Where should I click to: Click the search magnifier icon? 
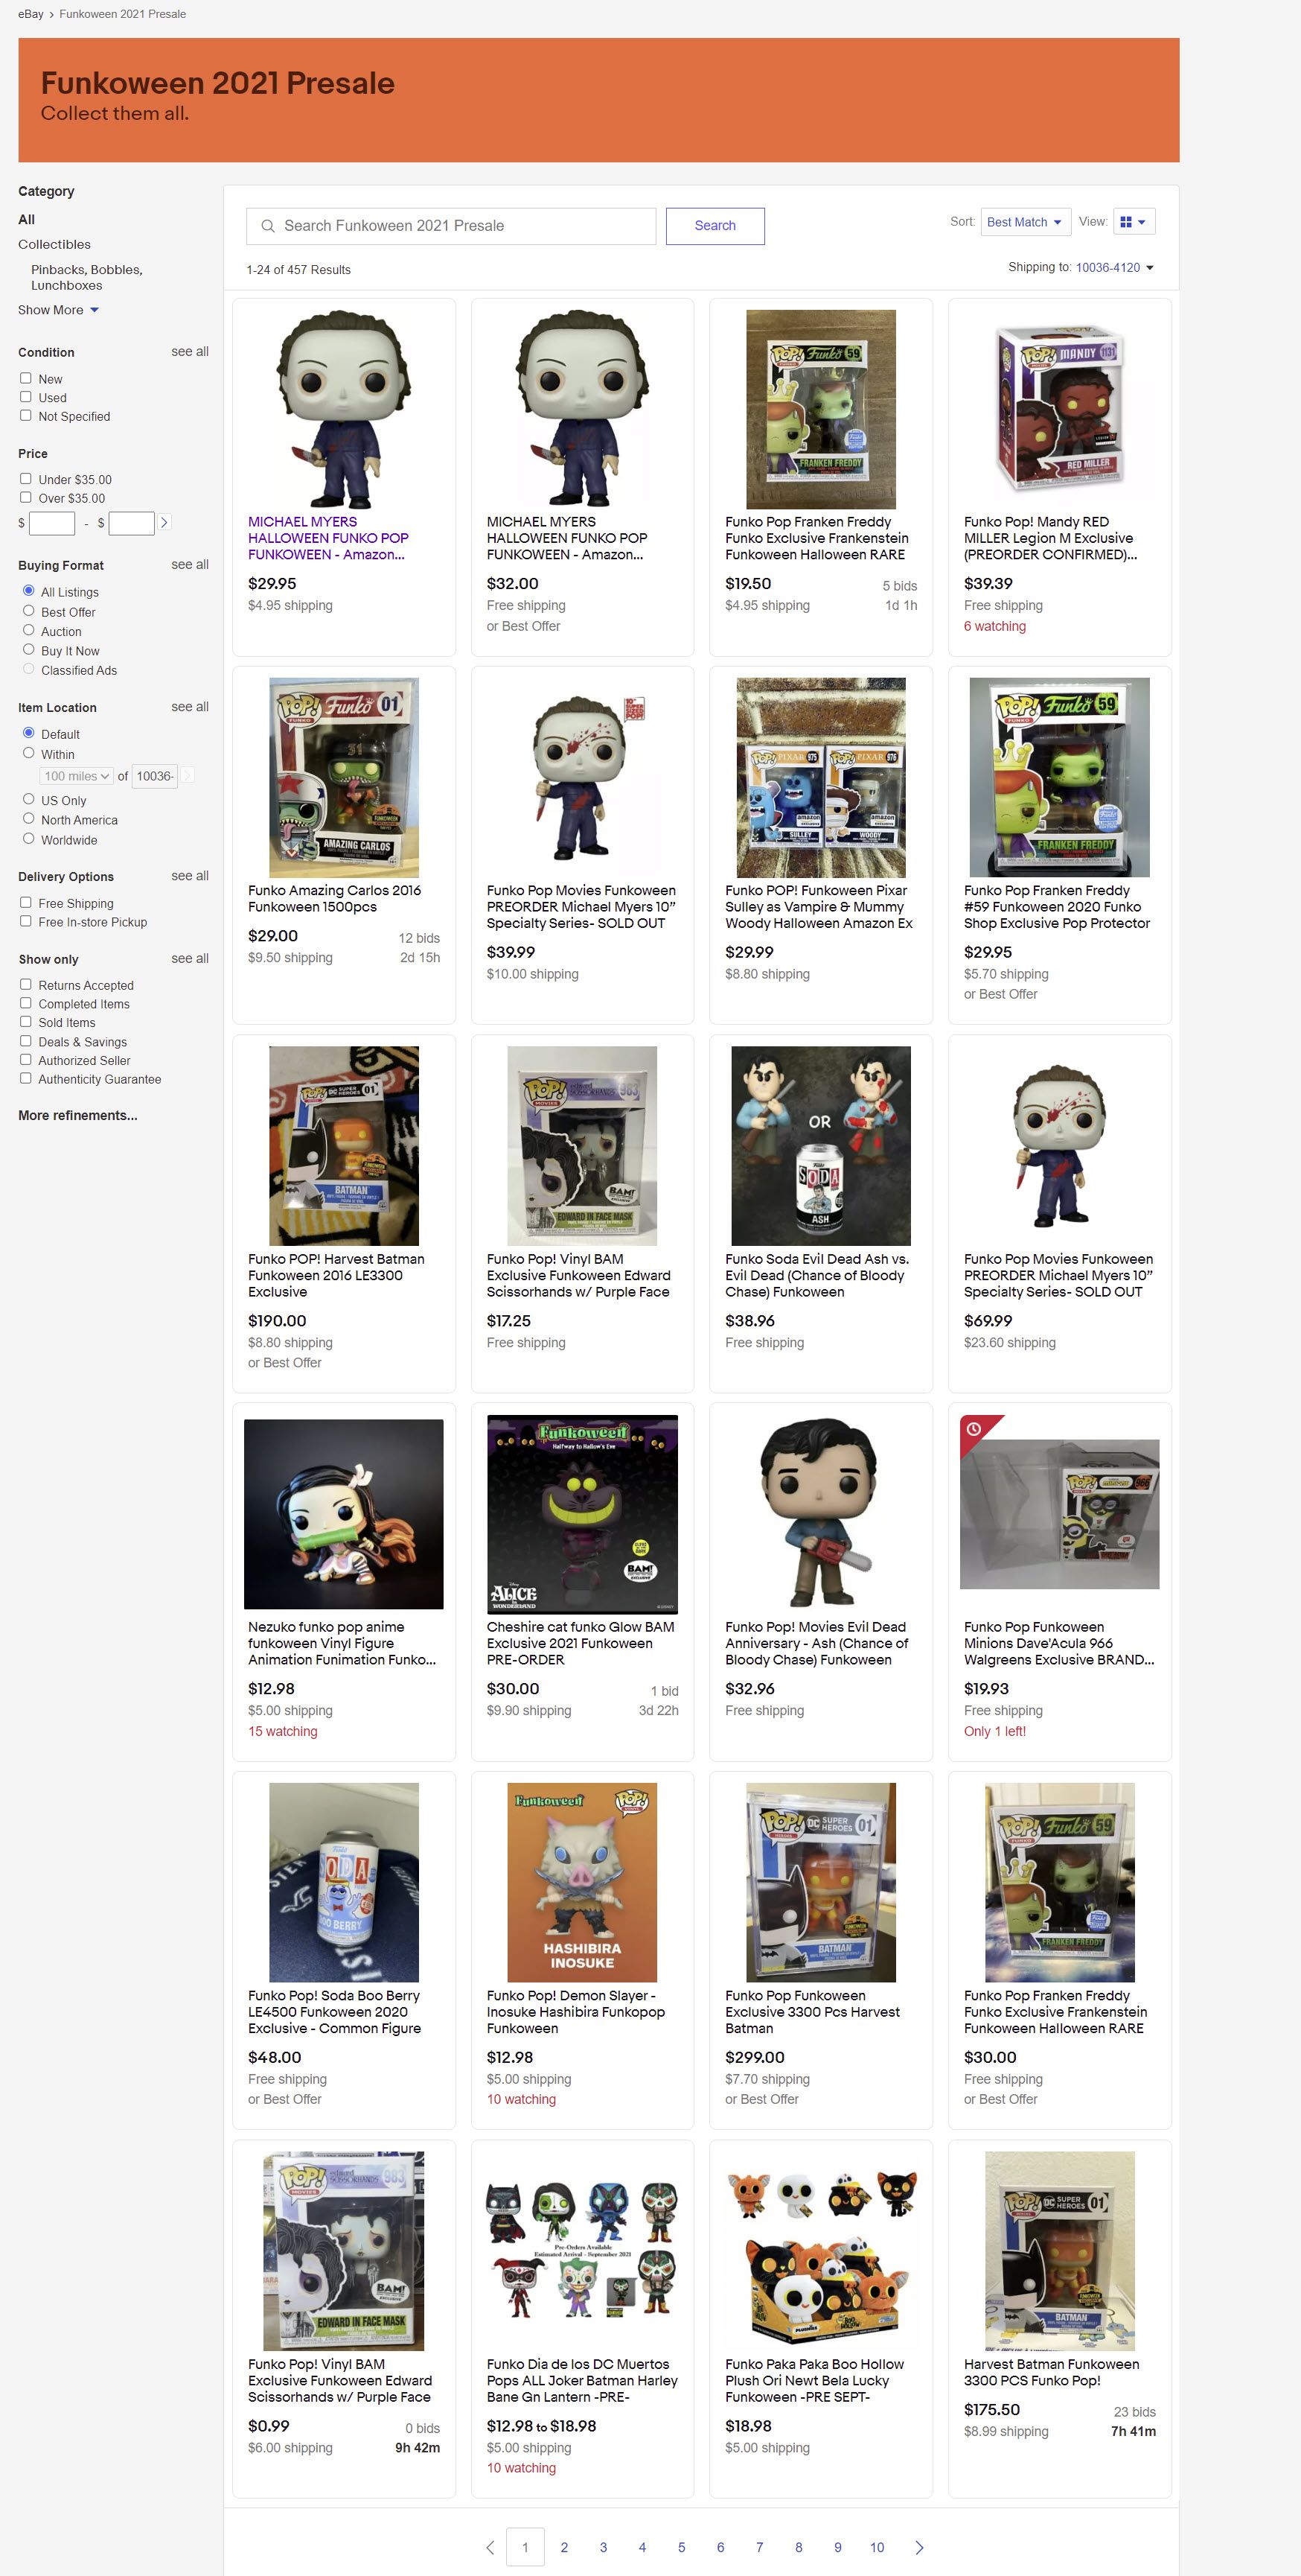pos(268,226)
